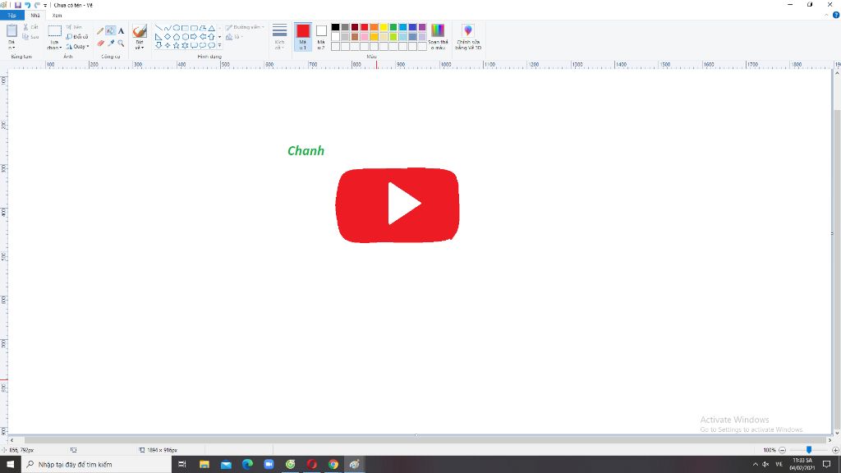The width and height of the screenshot is (841, 473).
Task: Switch to the Nhà (Home) tab
Action: [x=35, y=16]
